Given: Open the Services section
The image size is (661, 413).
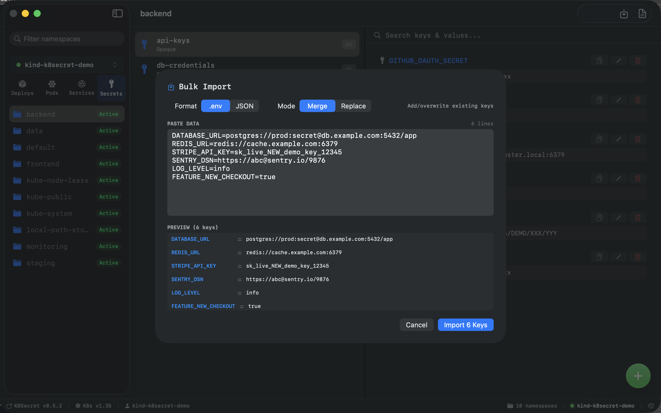Looking at the screenshot, I should click(81, 88).
